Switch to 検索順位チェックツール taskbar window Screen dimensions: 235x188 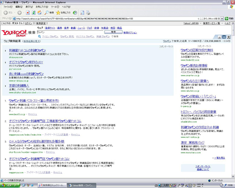coord(52,185)
